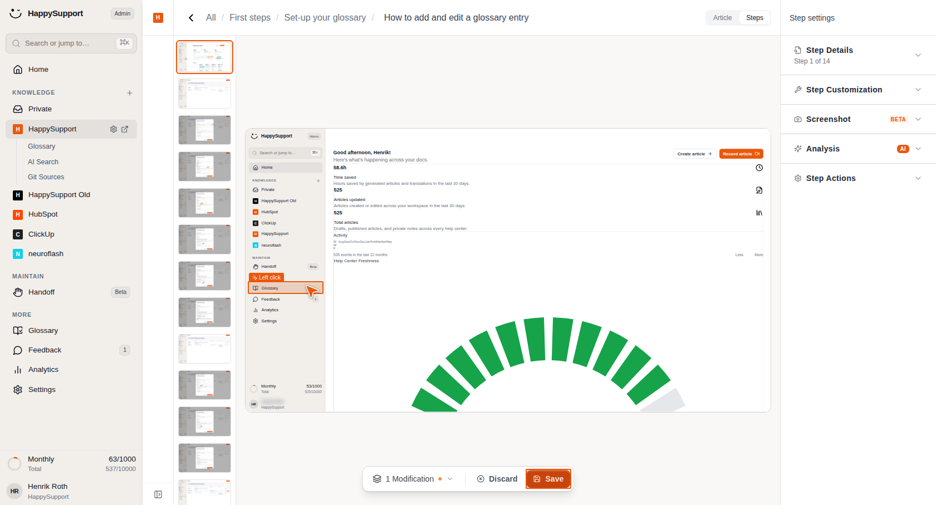Click the '537/10000' total usage value
Screen dimensions: 936x505
[121, 469]
